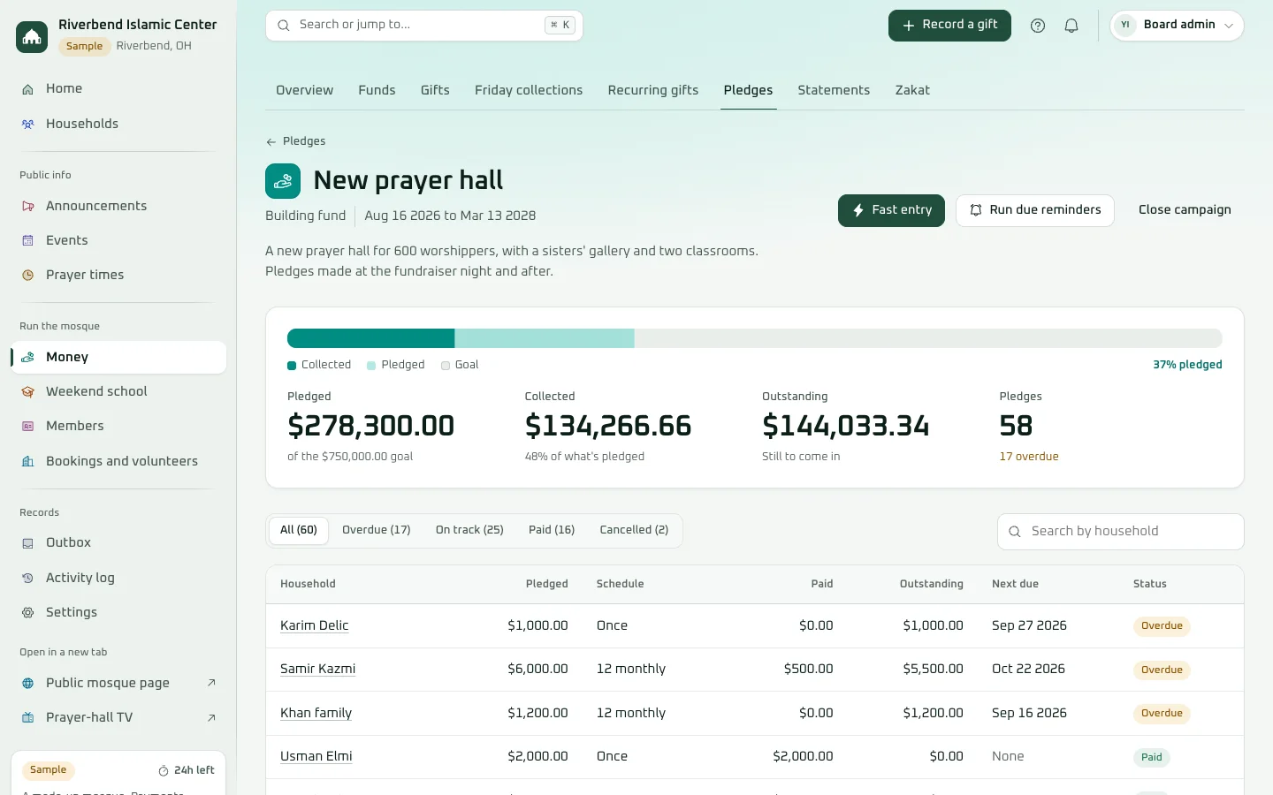This screenshot has height=795, width=1273.
Task: Click the pledge progress bar
Action: (x=755, y=338)
